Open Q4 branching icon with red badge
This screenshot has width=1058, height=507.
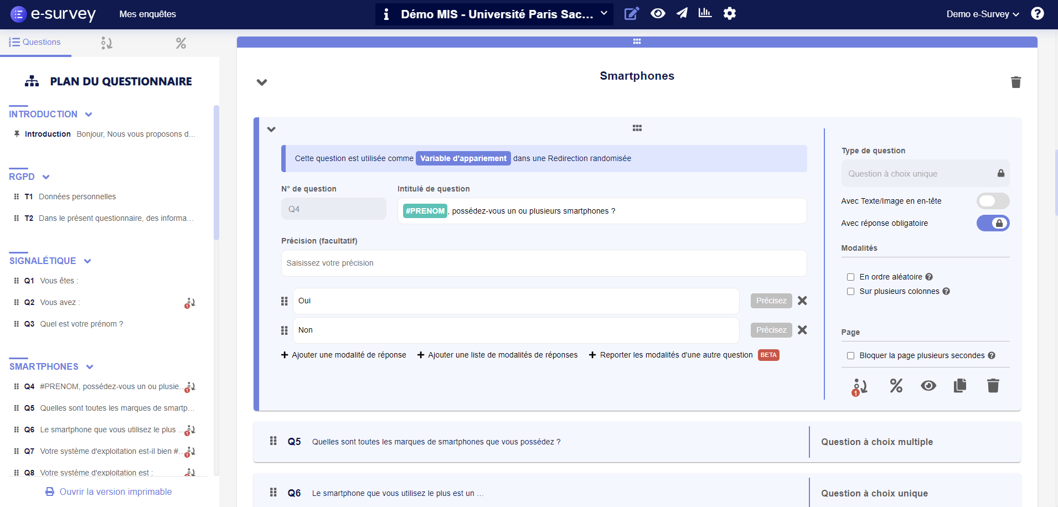(x=860, y=386)
